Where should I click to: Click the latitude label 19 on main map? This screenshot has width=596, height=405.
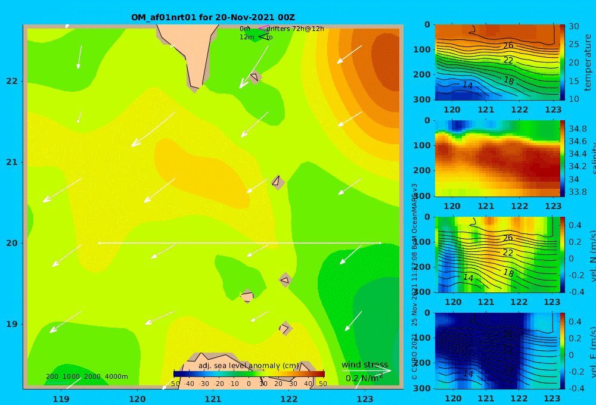tap(12, 324)
